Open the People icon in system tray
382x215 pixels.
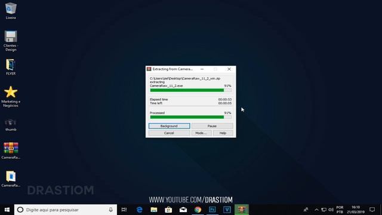[x=306, y=210]
